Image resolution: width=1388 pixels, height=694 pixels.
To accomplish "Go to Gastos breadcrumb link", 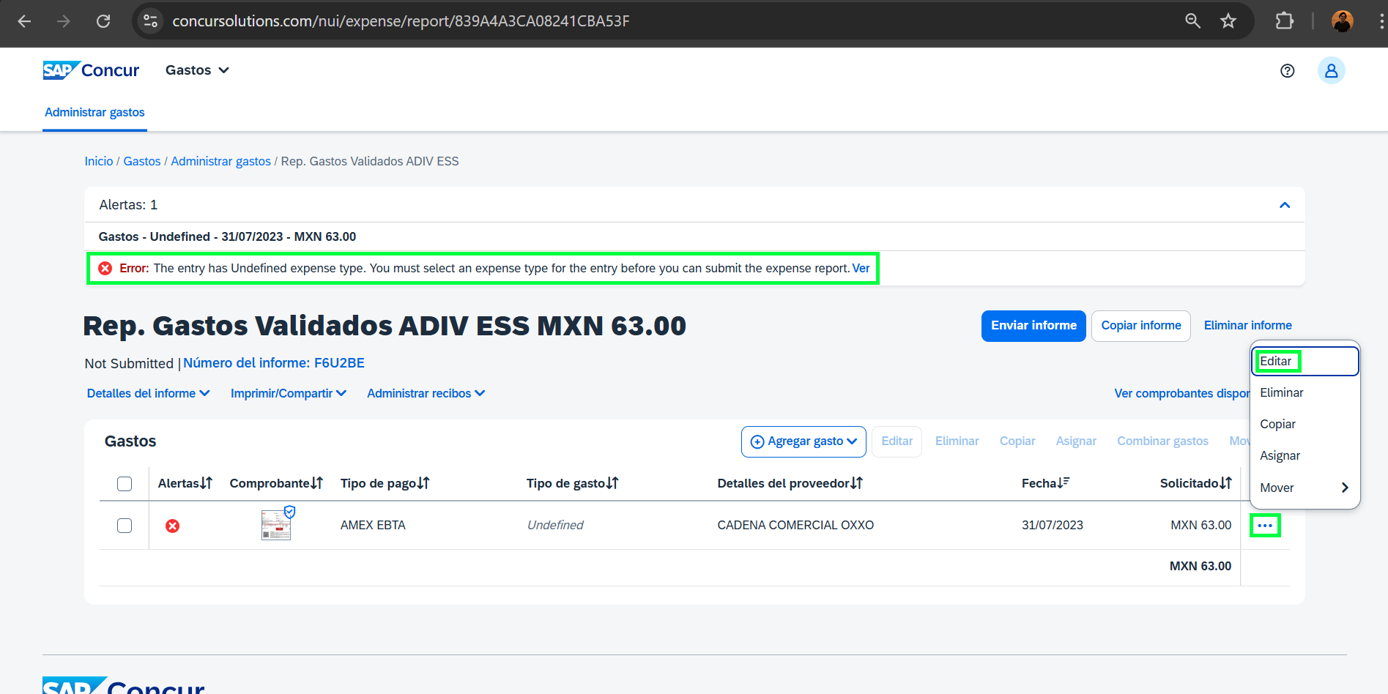I will (142, 162).
